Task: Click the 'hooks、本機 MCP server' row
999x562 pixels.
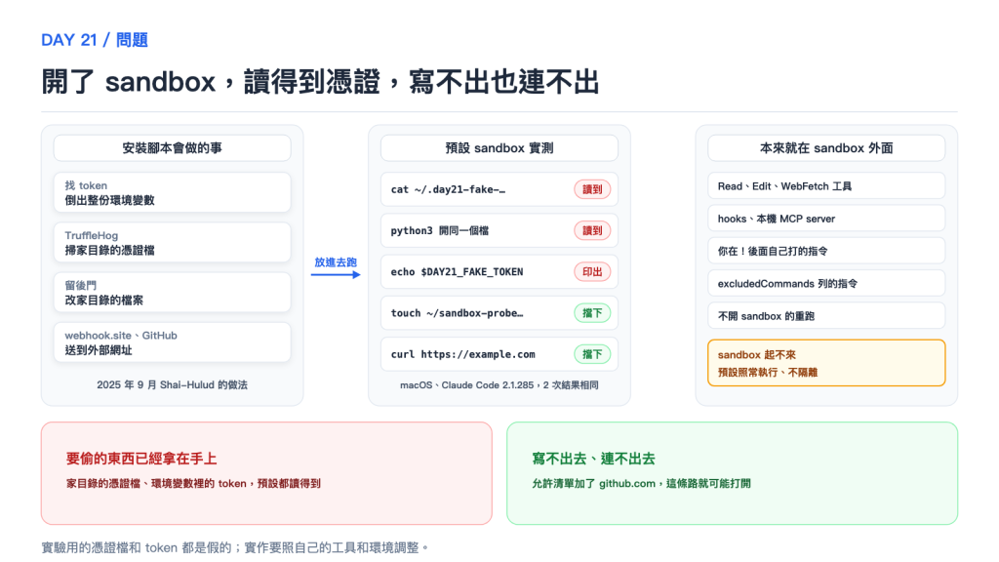Action: [826, 219]
